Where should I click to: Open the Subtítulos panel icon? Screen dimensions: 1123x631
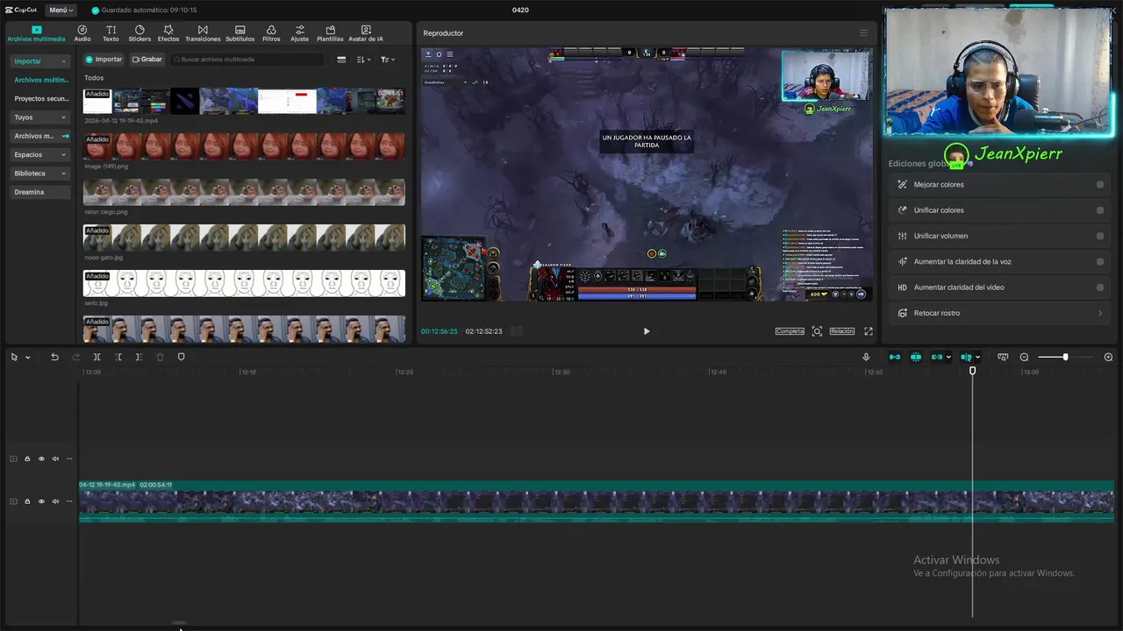click(240, 33)
